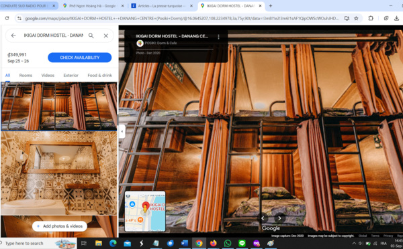Screen dimensions: 403x249
Task: Open a new browser tab
Action: click(x=271, y=5)
